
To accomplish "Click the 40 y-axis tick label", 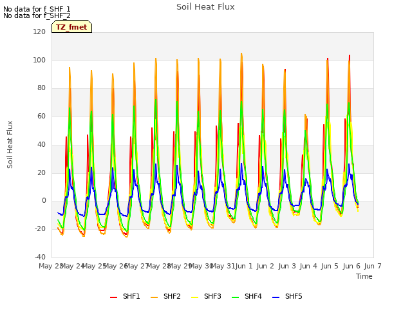I will (x=41, y=144).
